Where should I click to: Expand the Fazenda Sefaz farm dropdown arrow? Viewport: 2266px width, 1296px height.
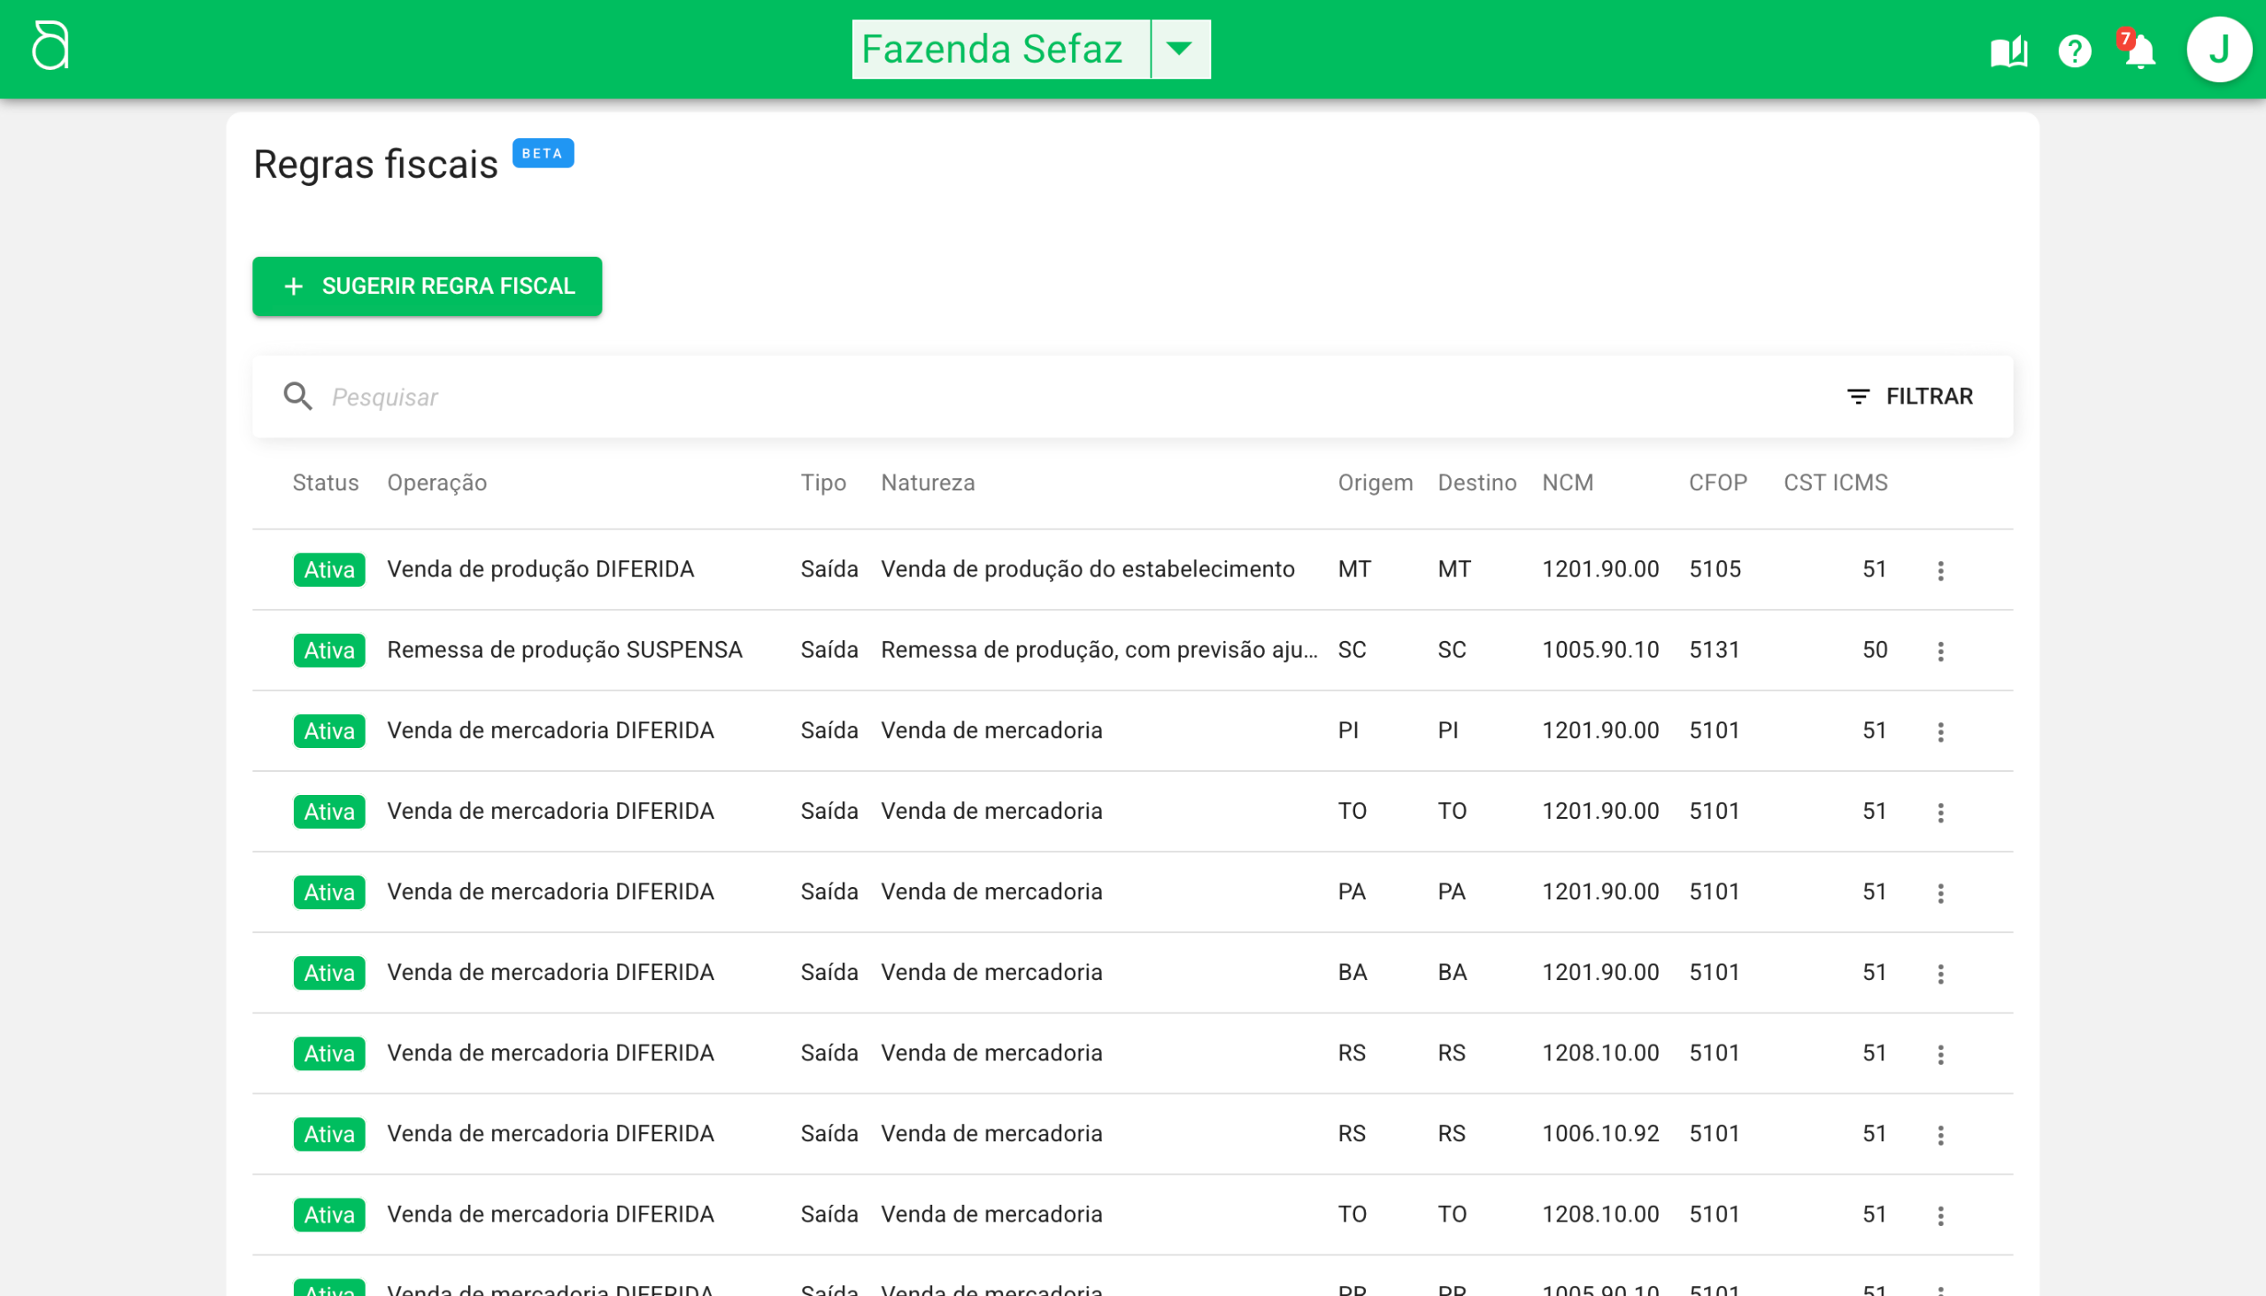[1179, 49]
